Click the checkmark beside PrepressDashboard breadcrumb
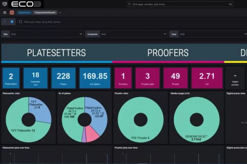The height and width of the screenshot is (164, 247). coord(61,12)
